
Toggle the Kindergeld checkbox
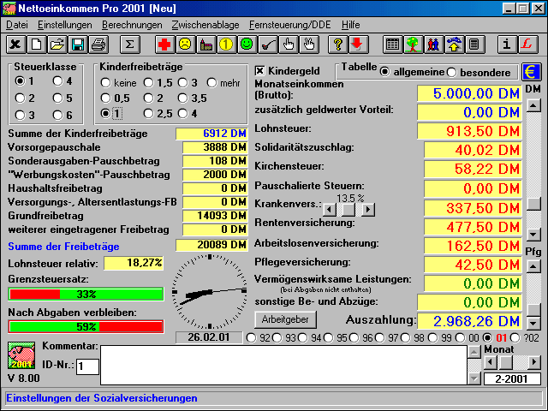pyautogui.click(x=261, y=69)
